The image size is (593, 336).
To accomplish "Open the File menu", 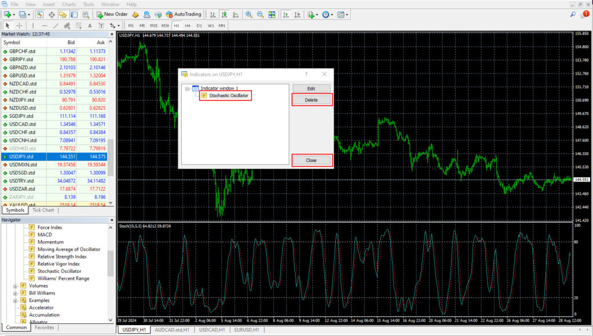I will click(x=14, y=5).
